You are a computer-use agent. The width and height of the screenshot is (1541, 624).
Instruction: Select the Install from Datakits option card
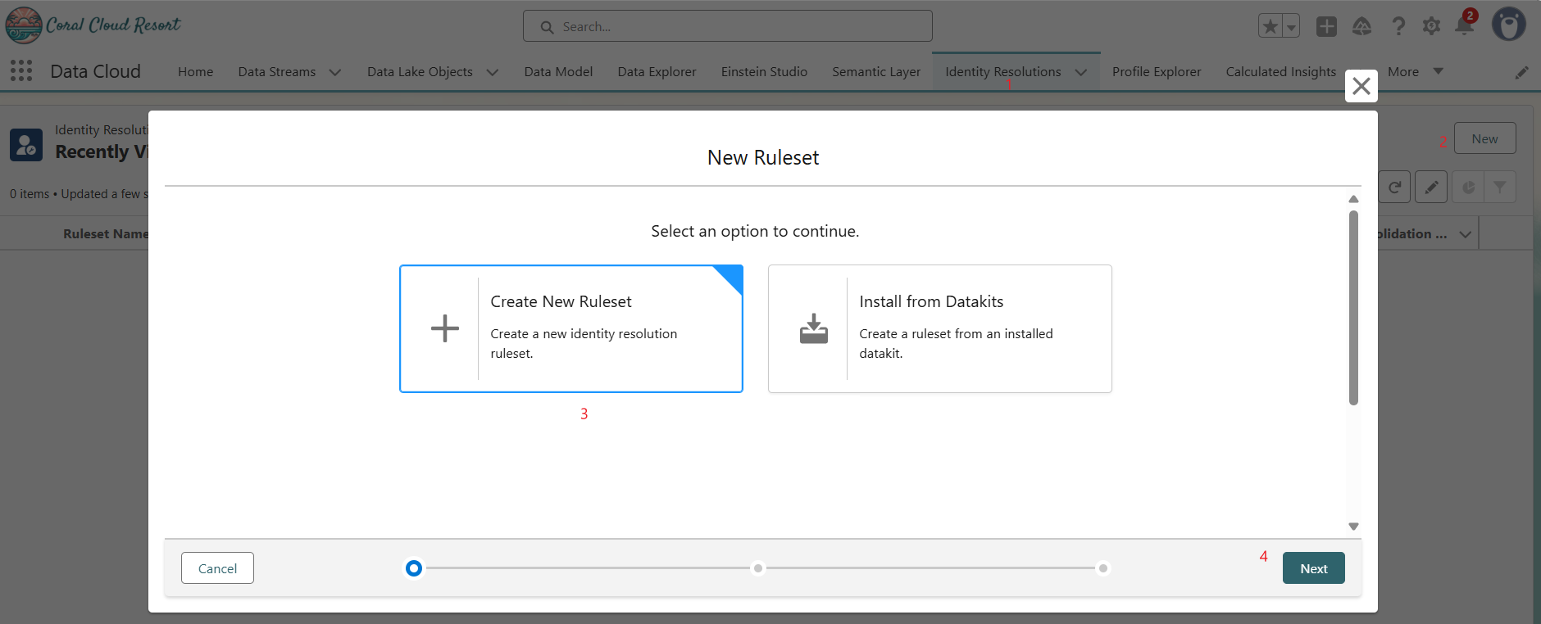click(x=940, y=328)
